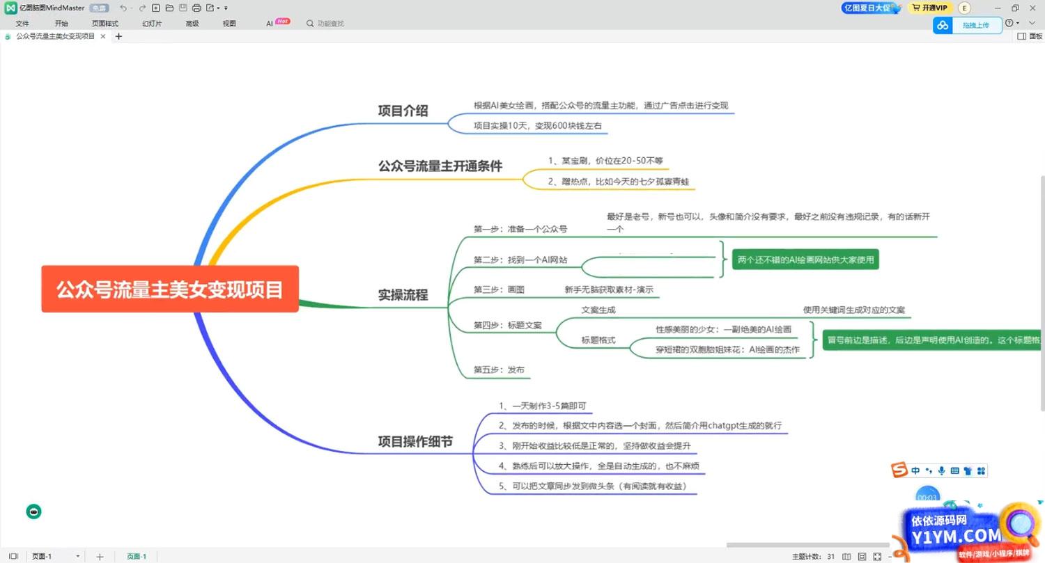Click the page list icon in the status bar
This screenshot has height=563, width=1045.
tap(13, 556)
